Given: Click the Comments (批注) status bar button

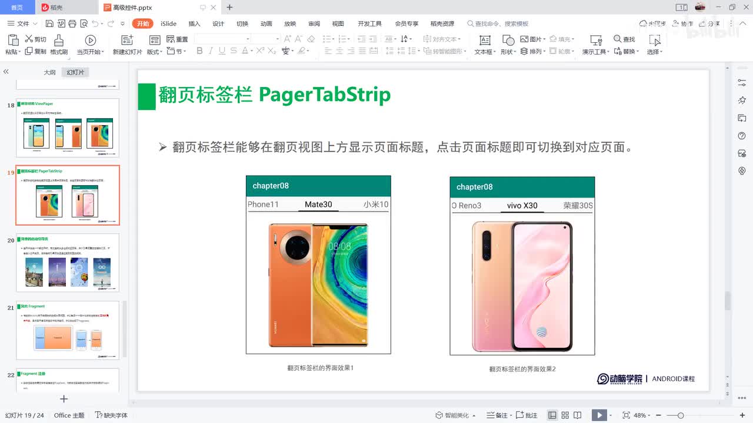Looking at the screenshot, I should click(528, 415).
